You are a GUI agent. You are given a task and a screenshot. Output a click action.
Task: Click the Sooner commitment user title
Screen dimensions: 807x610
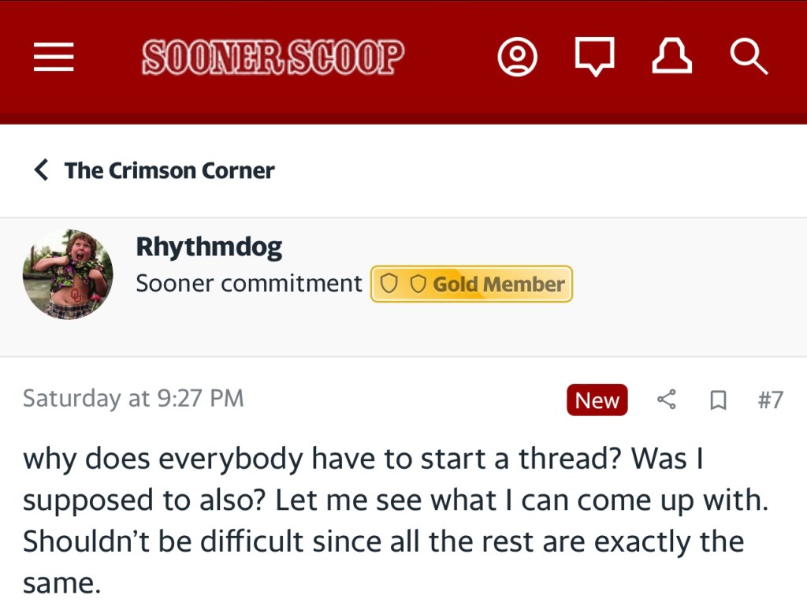[x=249, y=284]
